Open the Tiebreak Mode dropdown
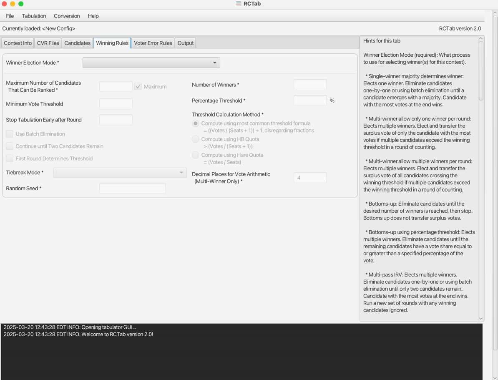 coord(120,173)
